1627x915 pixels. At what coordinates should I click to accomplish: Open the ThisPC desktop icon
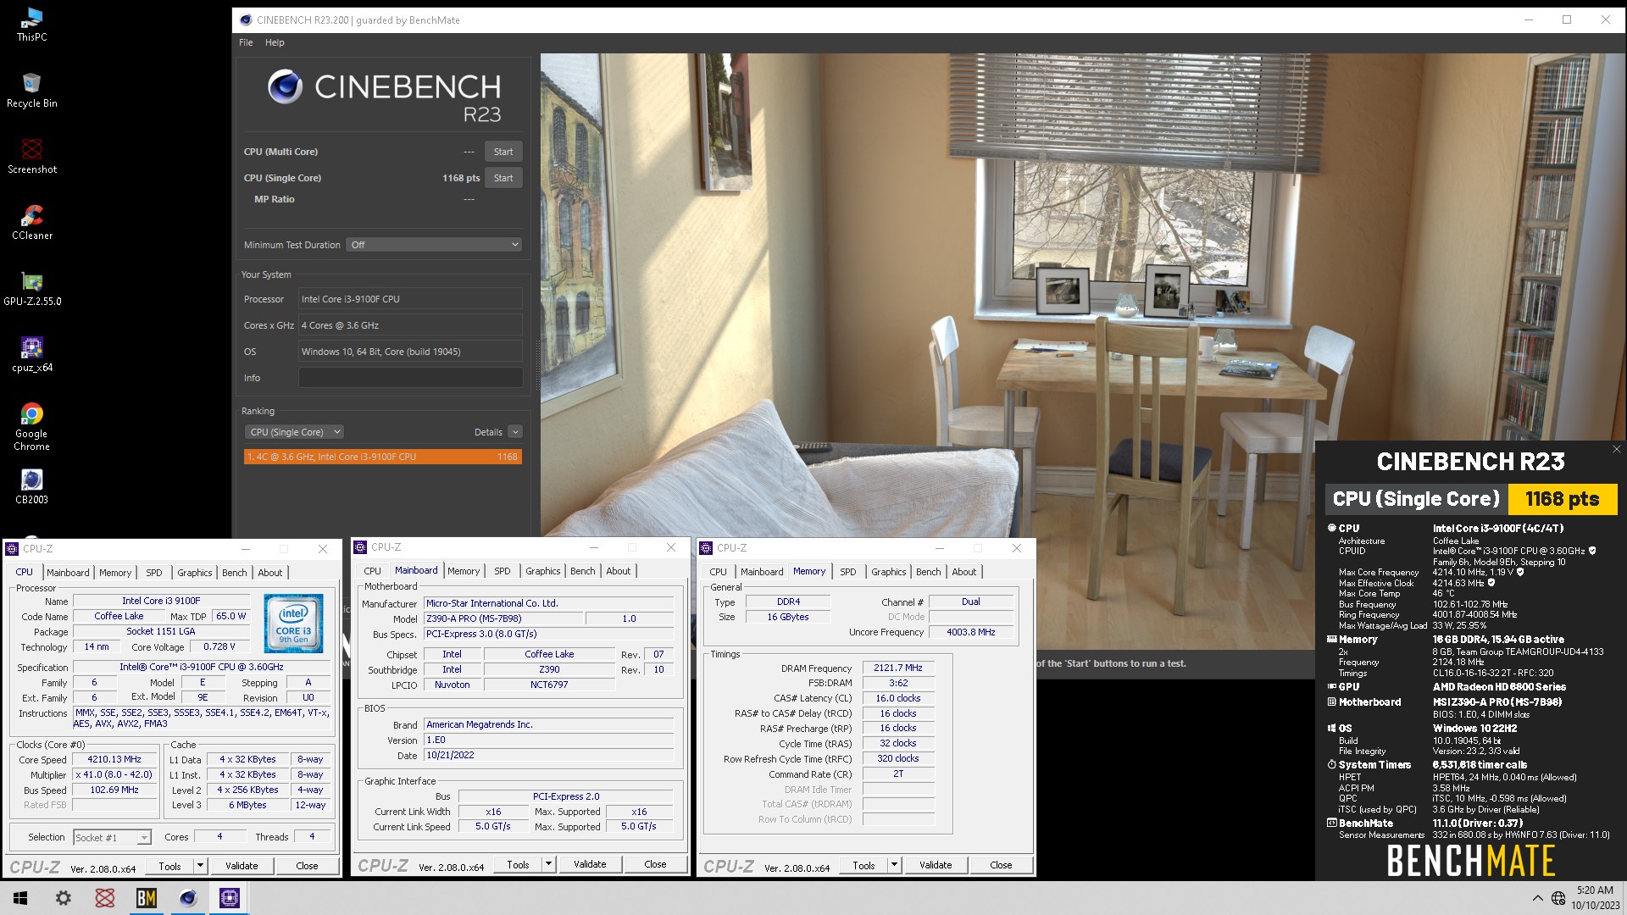point(32,24)
